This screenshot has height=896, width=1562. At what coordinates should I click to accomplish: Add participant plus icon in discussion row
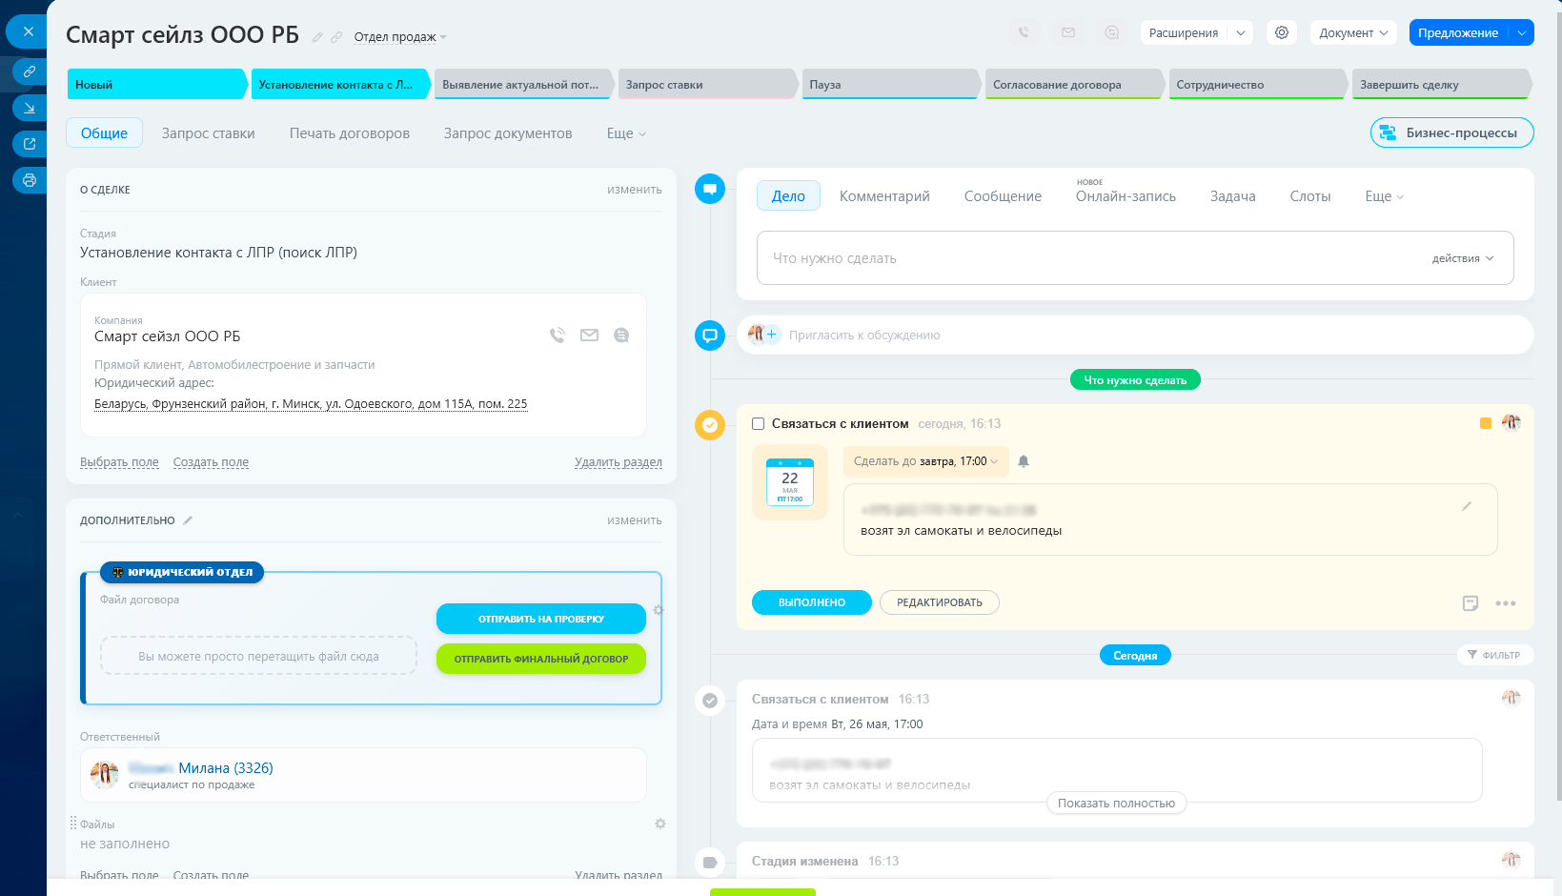772,335
